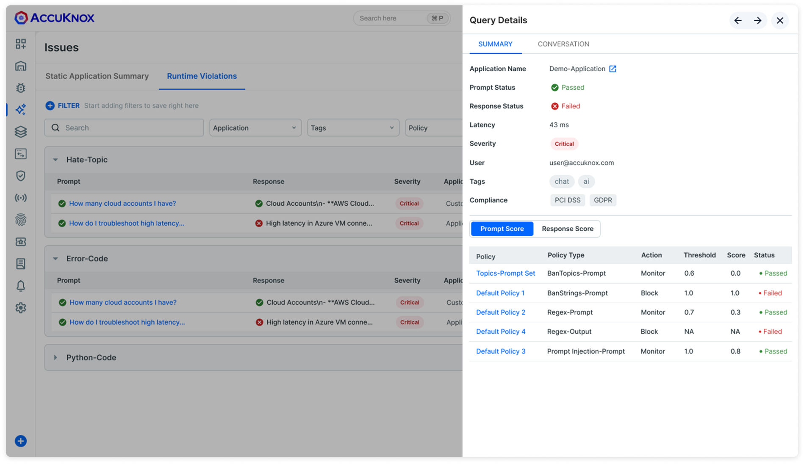Select the fingerprint identity icon in sidebar
Image resolution: width=804 pixels, height=464 pixels.
[x=20, y=220]
